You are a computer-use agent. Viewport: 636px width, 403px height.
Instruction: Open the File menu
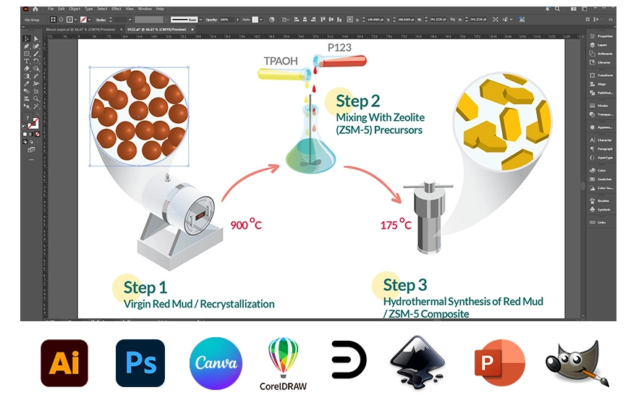coord(51,9)
